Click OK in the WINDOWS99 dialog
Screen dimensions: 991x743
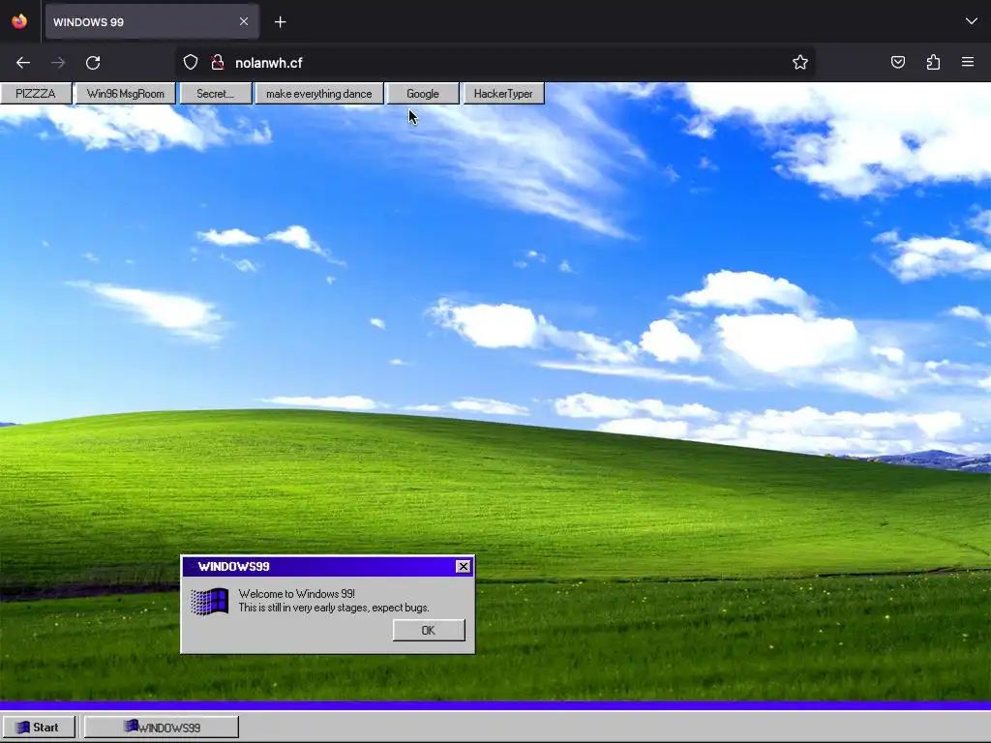[x=429, y=630]
